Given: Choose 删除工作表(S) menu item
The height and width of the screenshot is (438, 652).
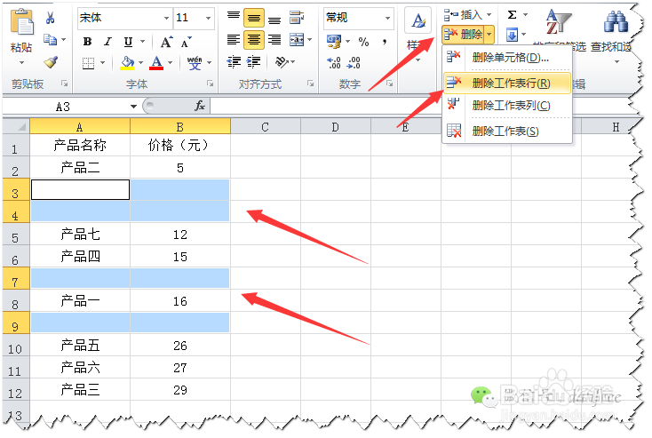Looking at the screenshot, I should point(506,131).
